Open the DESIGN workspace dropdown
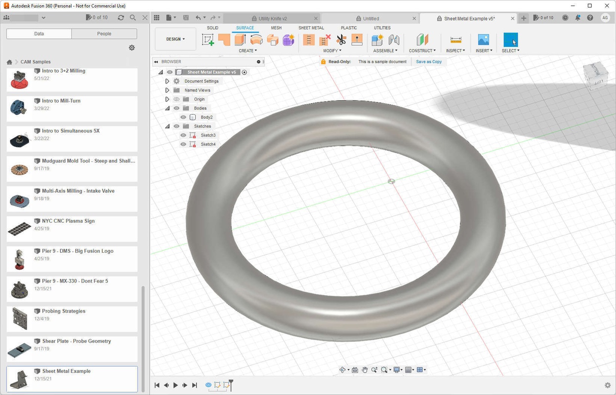The width and height of the screenshot is (616, 395). [x=175, y=39]
